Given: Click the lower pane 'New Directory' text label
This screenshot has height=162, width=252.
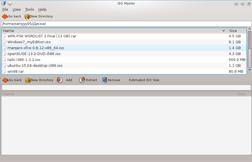Looking at the screenshot, I should click(x=42, y=80).
